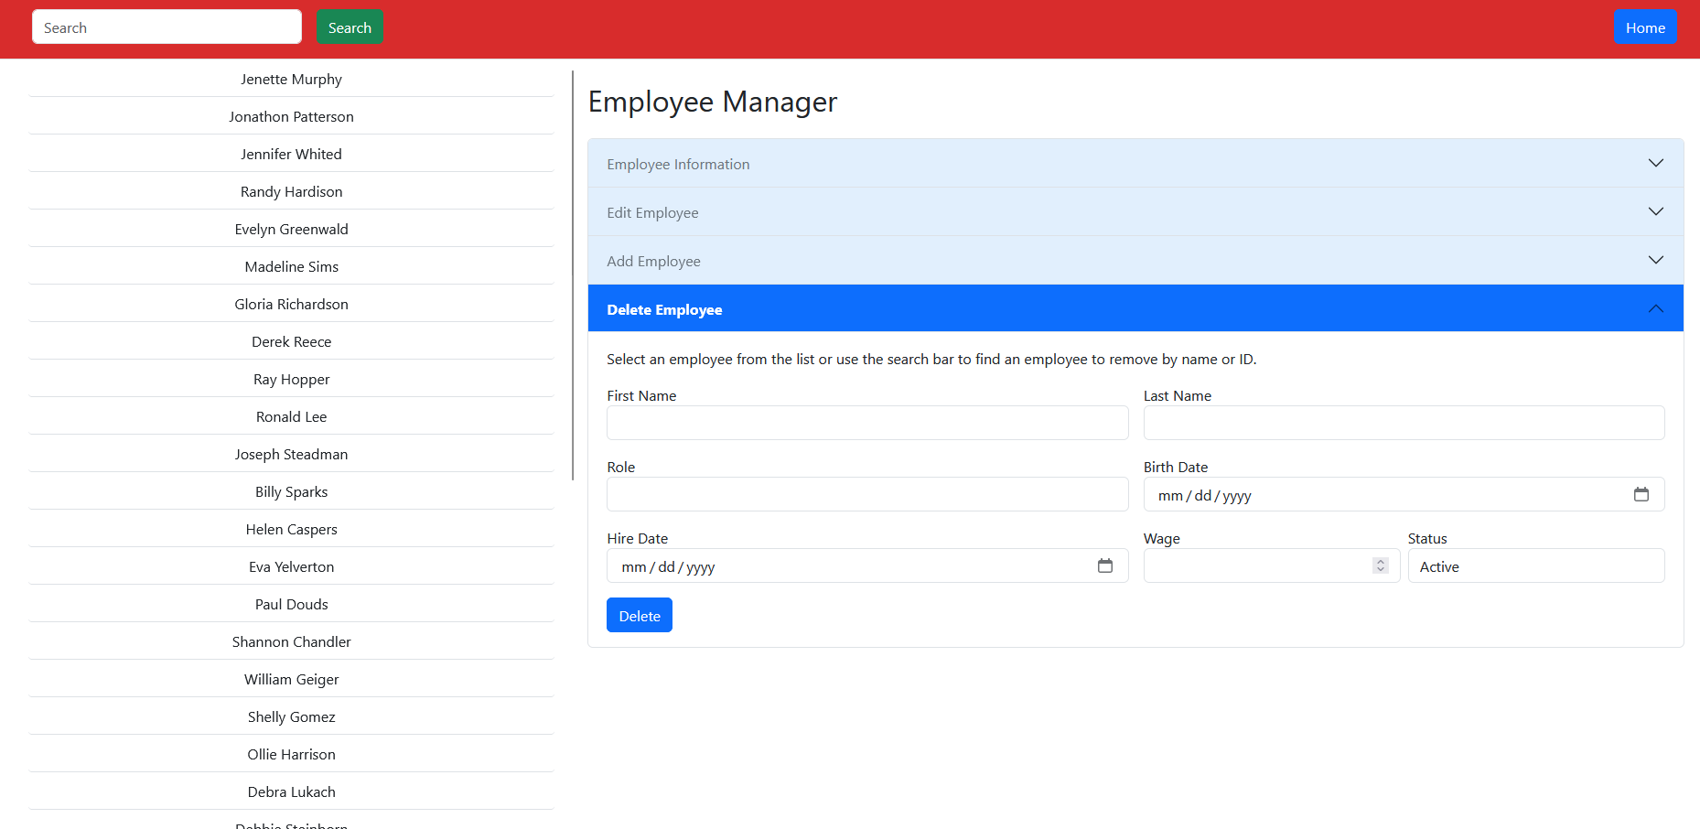Click the Last Name input field
The height and width of the screenshot is (829, 1700).
click(x=1403, y=424)
